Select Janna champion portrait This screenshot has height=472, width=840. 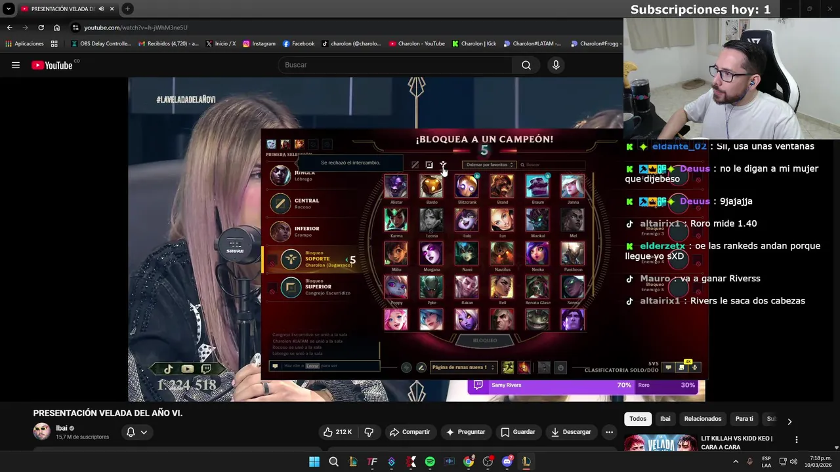[573, 187]
